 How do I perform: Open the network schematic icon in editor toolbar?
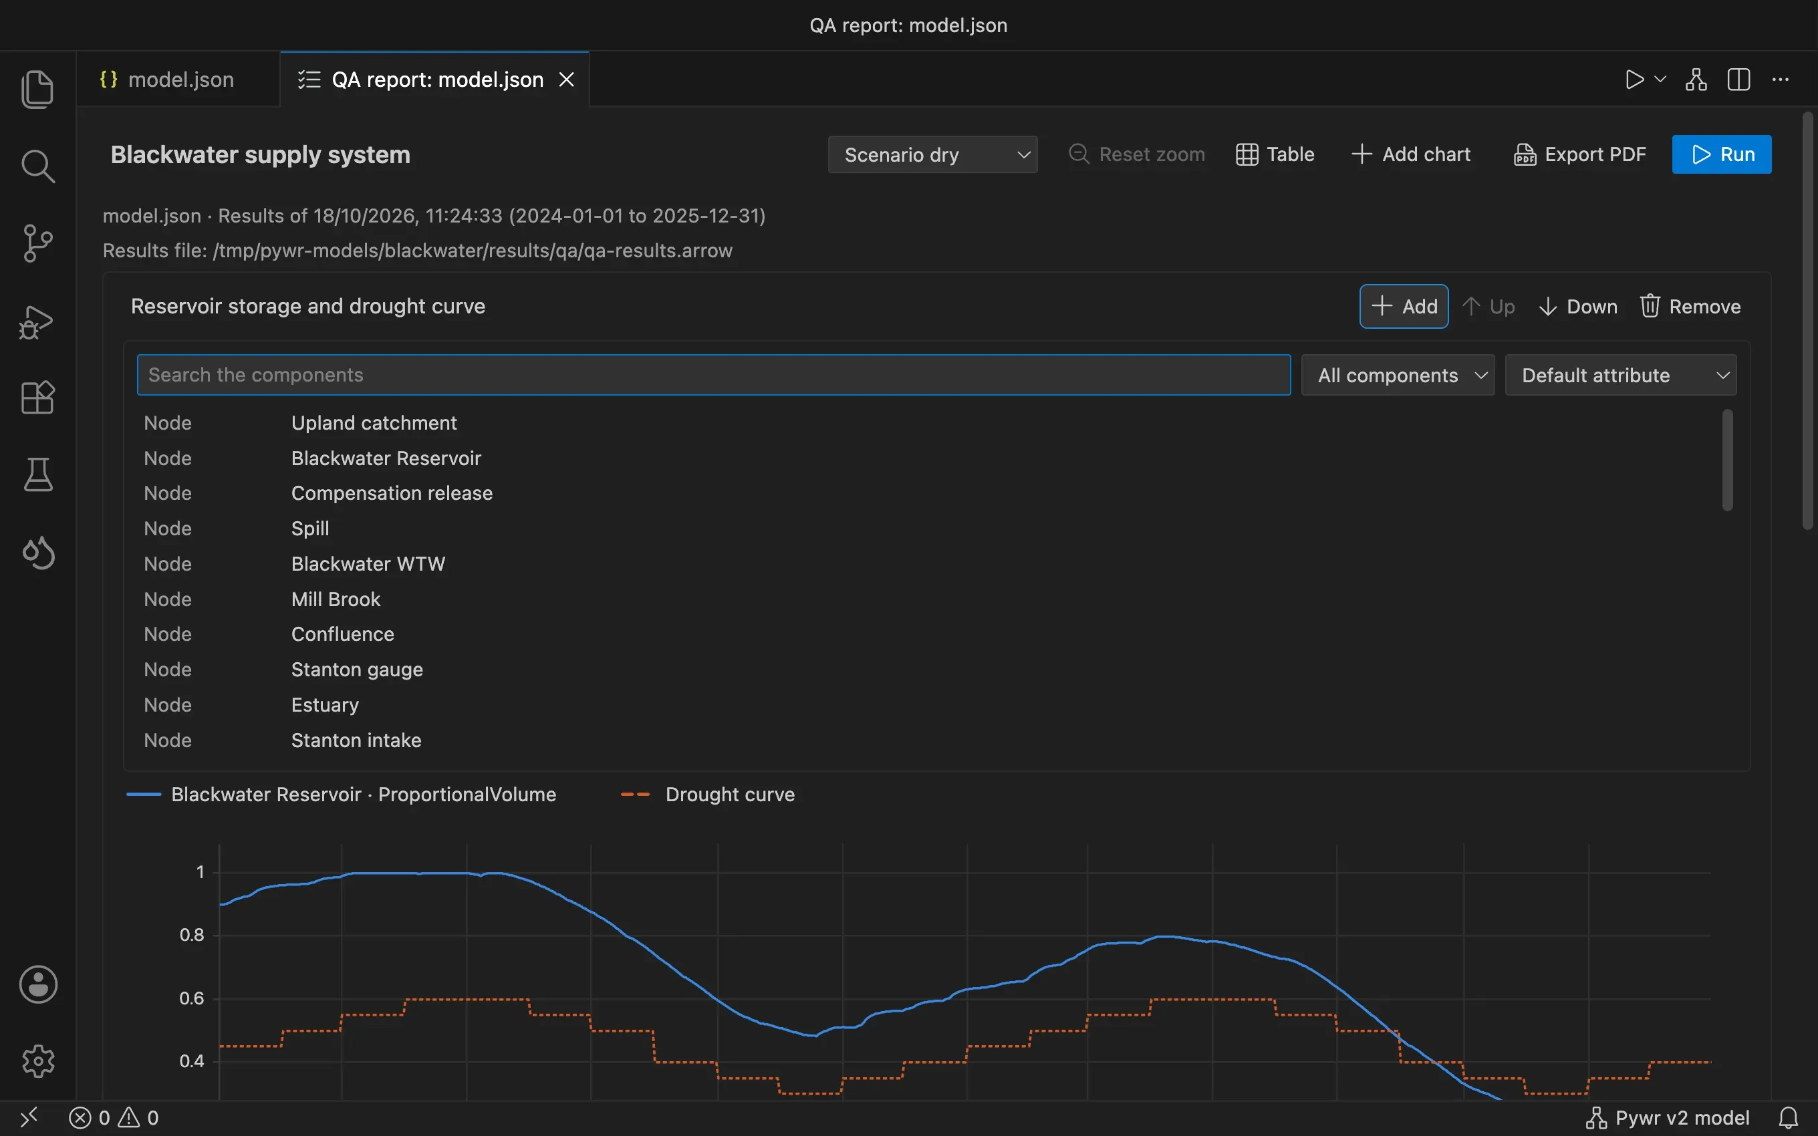pyautogui.click(x=1696, y=80)
